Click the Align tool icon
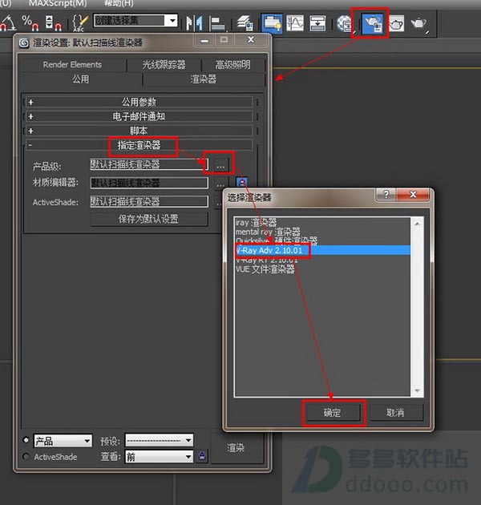Screen dimensions: 481x505 [218, 23]
